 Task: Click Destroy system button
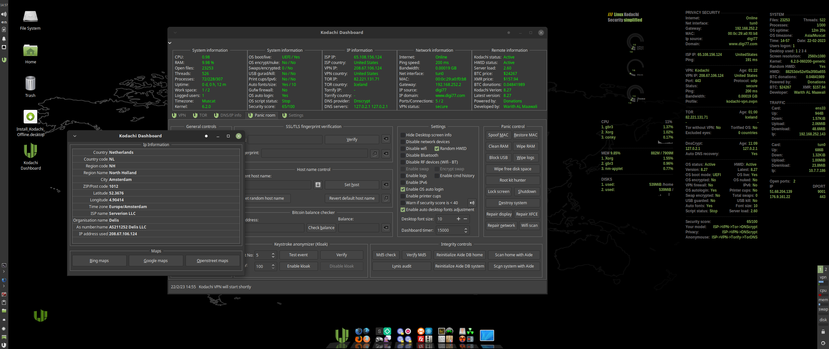click(x=512, y=203)
